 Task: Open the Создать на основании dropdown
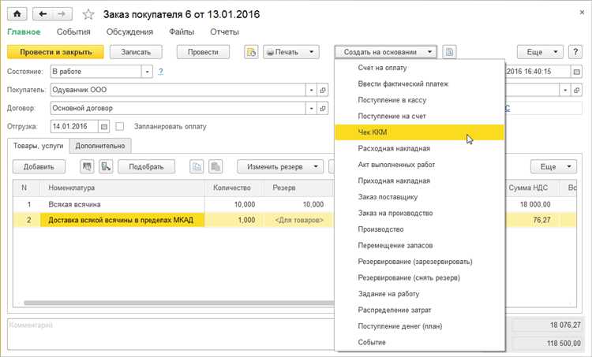[x=385, y=52]
